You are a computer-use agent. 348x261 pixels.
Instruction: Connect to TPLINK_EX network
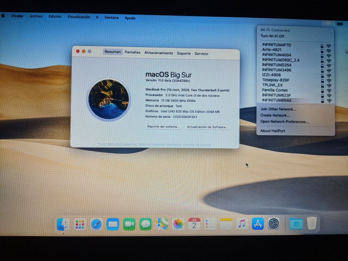pos(295,85)
